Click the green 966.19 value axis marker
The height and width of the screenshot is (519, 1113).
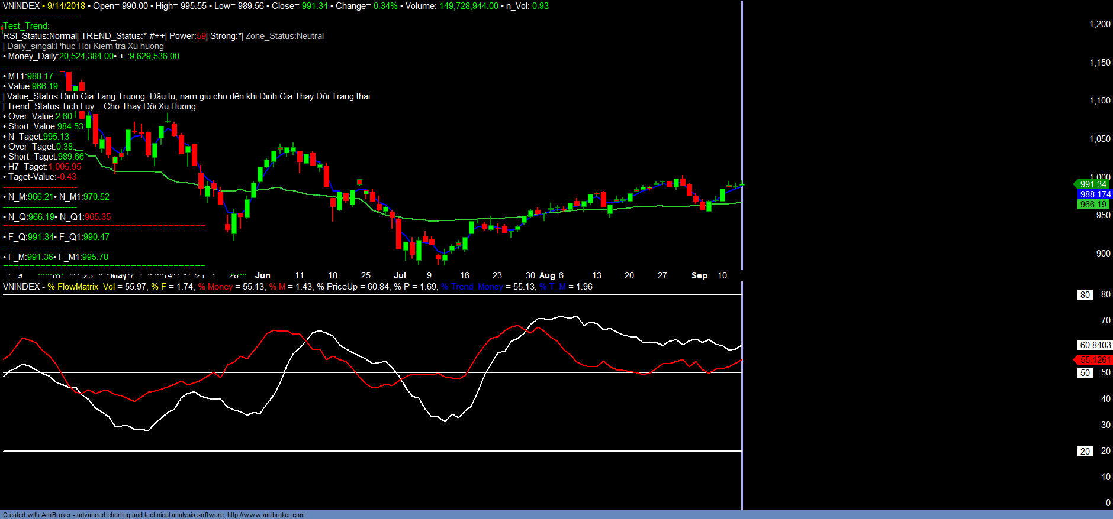pyautogui.click(x=1093, y=205)
